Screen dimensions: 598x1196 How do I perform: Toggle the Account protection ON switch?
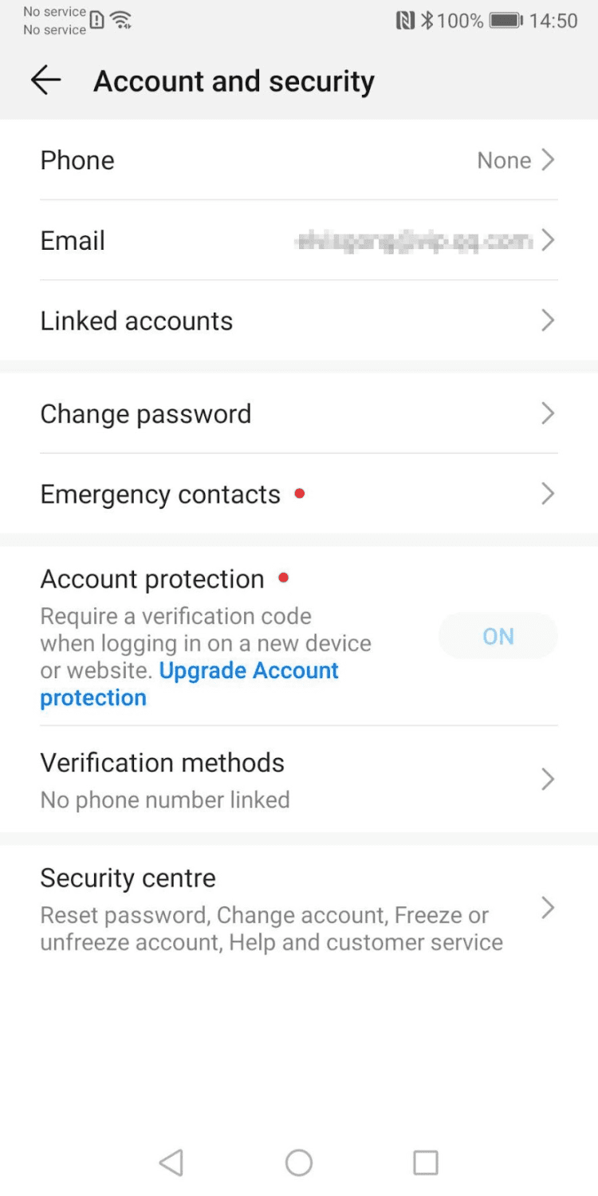[498, 636]
